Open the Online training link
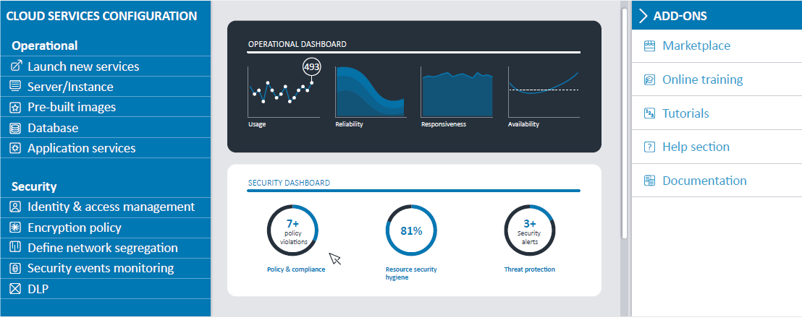Image resolution: width=802 pixels, height=320 pixels. [x=702, y=79]
